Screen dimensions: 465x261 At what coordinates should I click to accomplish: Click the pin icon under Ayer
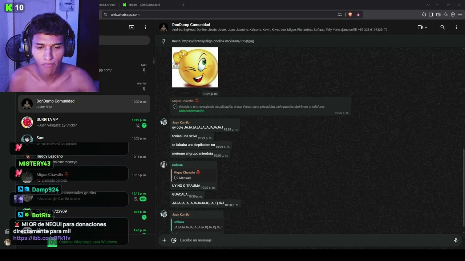click(144, 70)
